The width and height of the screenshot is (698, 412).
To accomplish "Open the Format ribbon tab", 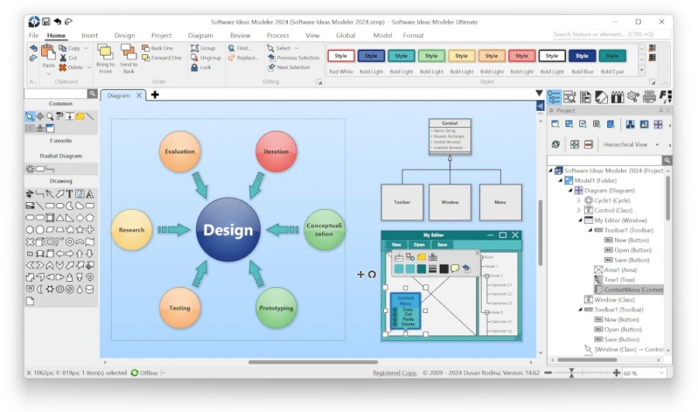I will [413, 35].
